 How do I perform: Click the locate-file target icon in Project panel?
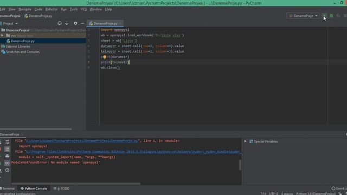(60, 23)
